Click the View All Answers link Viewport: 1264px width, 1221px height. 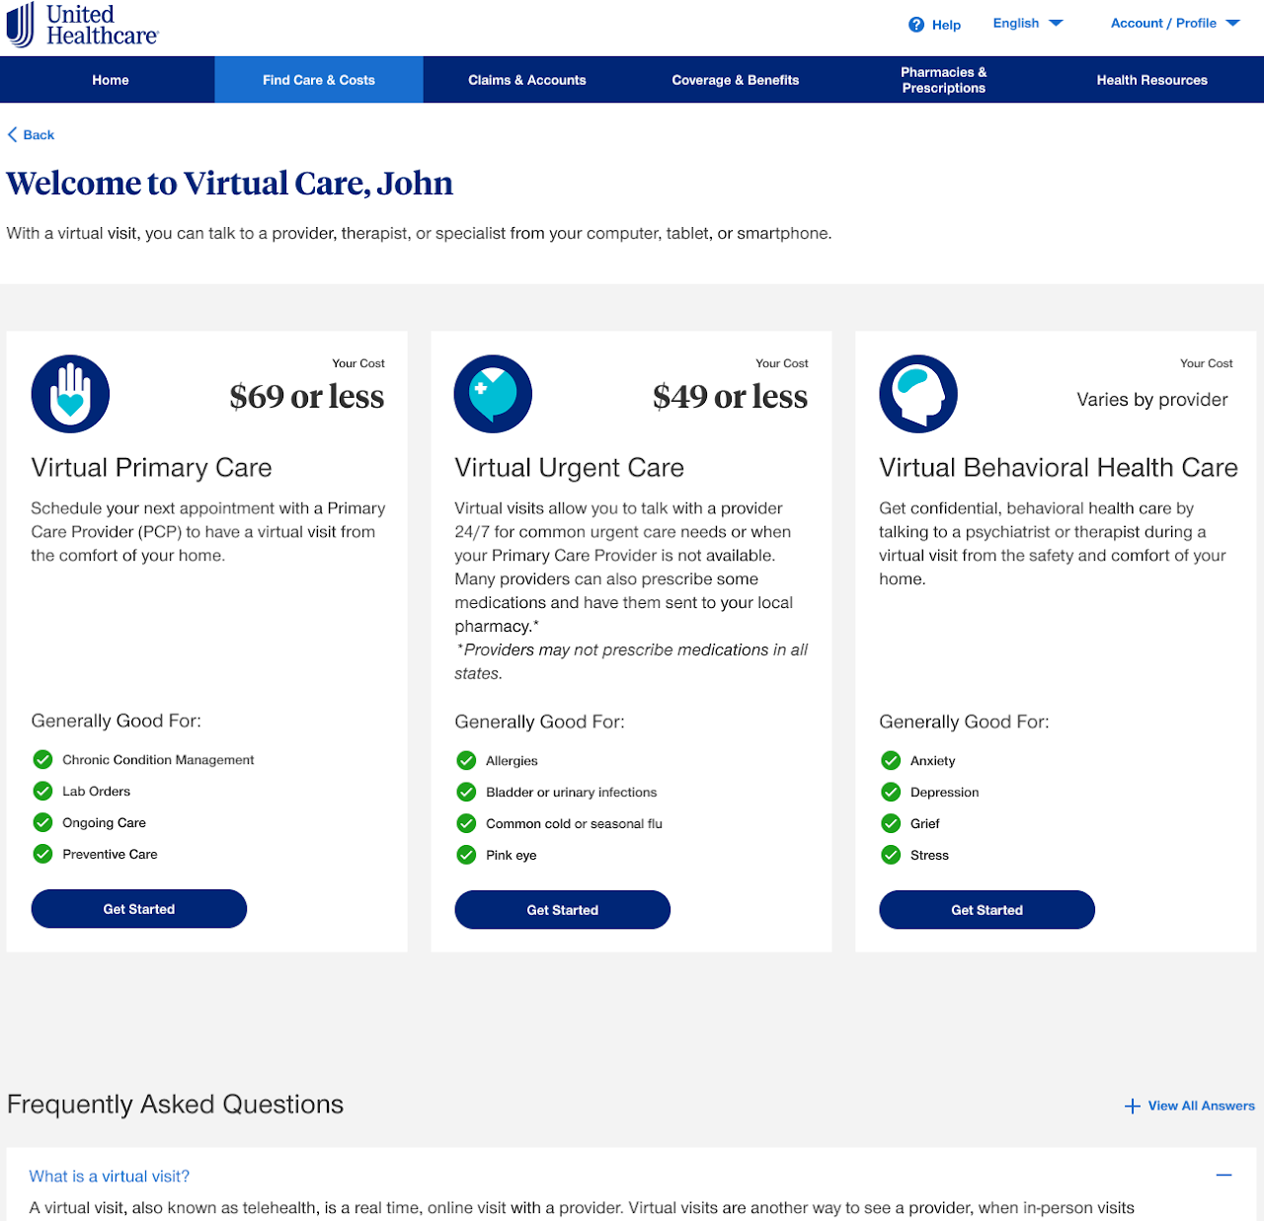pos(1190,1106)
